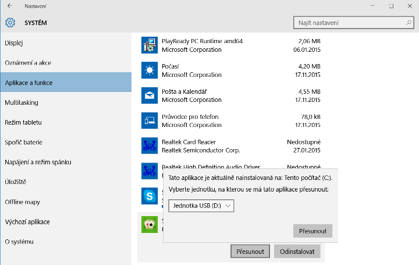This screenshot has height=265, width=419.
Task: Minimize the Nastavení window
Action: (372, 6)
